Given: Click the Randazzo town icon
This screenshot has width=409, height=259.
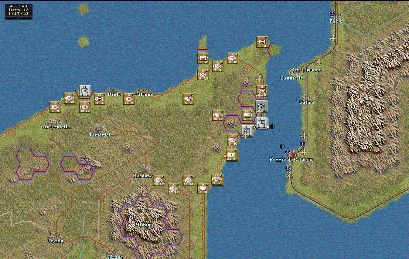Looking at the screenshot, I should pyautogui.click(x=144, y=168).
